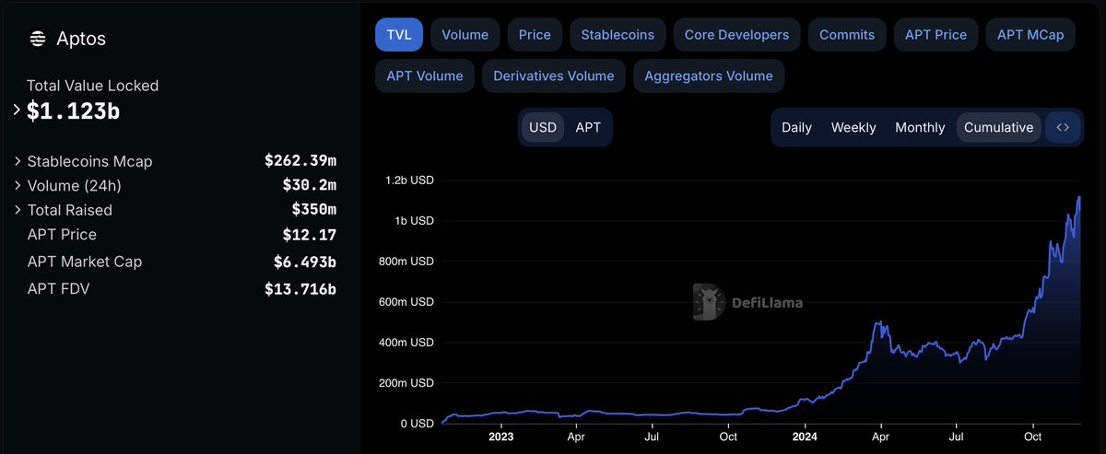Toggle the Commits chart metric

tap(847, 35)
